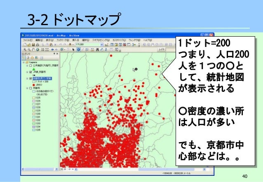Open the map scale dropdown
Viewport: 263px width, 182px height.
102,44
